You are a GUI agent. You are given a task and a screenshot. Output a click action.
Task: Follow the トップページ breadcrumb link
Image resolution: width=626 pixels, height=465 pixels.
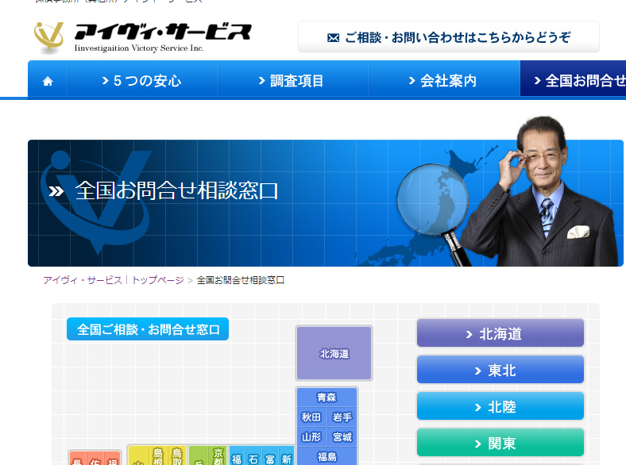pos(158,280)
